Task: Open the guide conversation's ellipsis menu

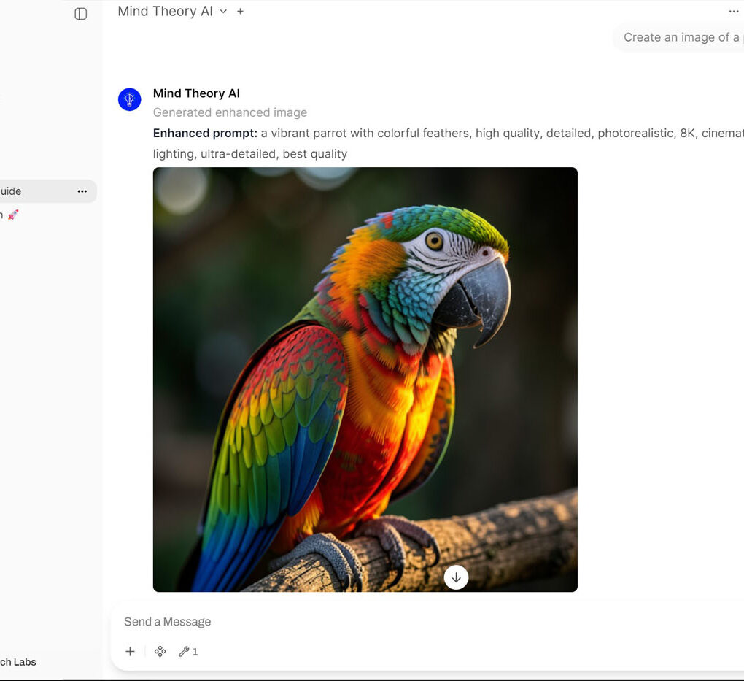Action: pyautogui.click(x=82, y=191)
